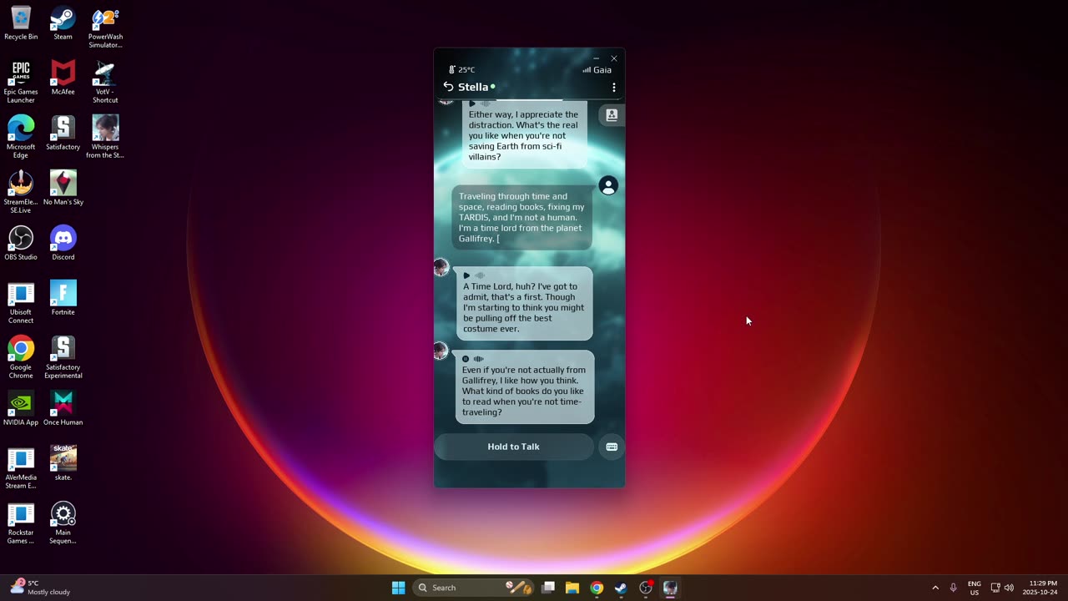Select the VotV Shortcut desktop icon

105,82
